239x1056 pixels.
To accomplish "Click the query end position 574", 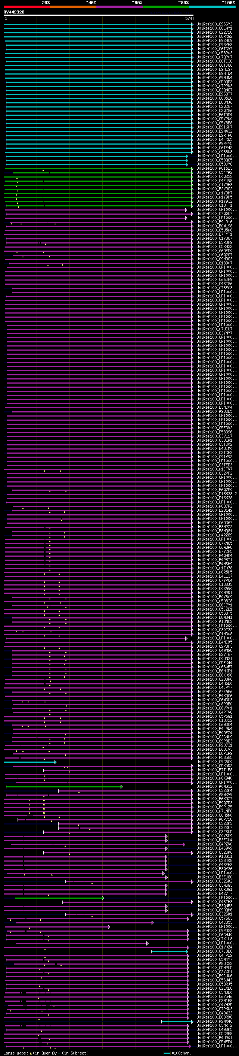I will click(x=189, y=18).
